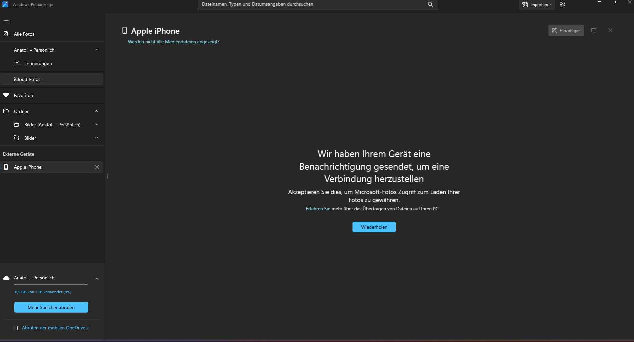Click the sidebar resize handle

pyautogui.click(x=108, y=177)
